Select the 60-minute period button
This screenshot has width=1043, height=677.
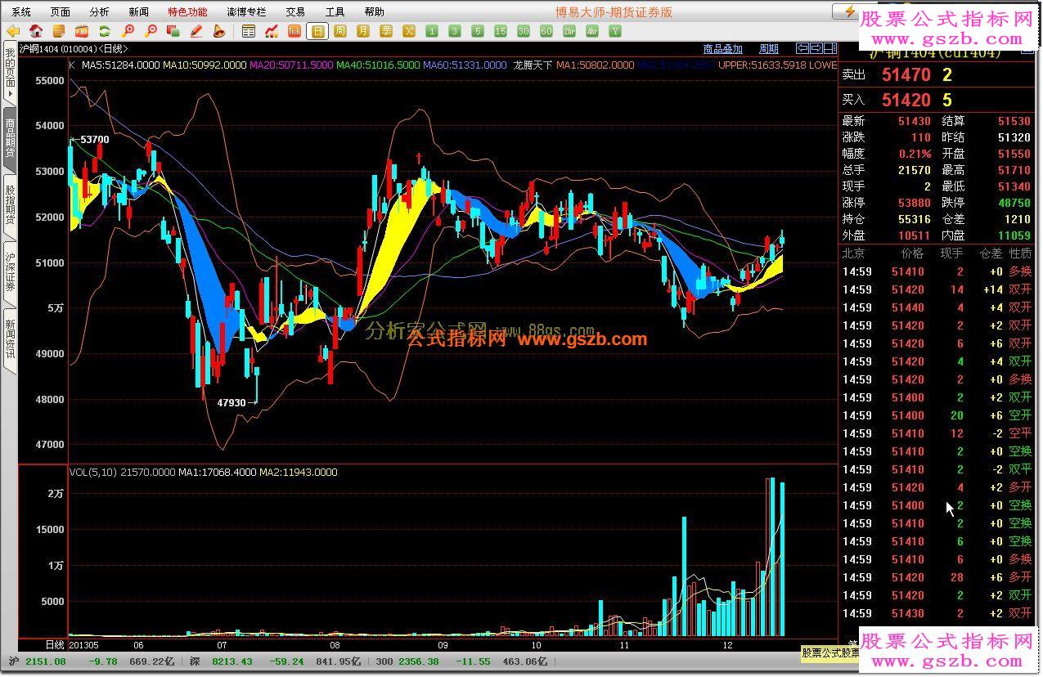(x=546, y=31)
